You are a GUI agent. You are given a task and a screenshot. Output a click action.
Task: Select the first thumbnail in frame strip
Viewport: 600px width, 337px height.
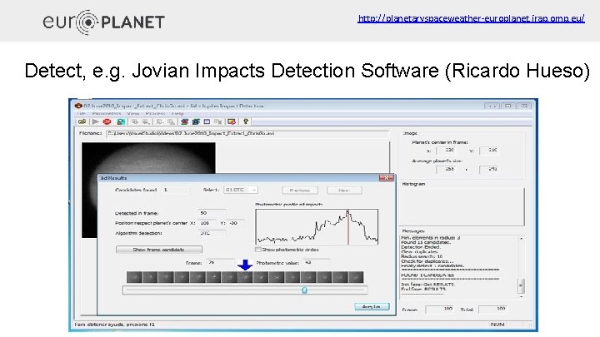(134, 277)
